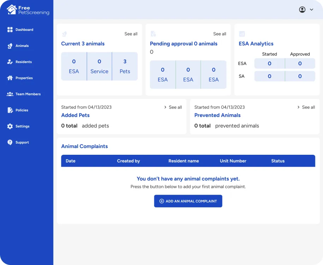Screen dimensions: 323x265
Task: Click the Team Members group icon
Action: click(10, 94)
